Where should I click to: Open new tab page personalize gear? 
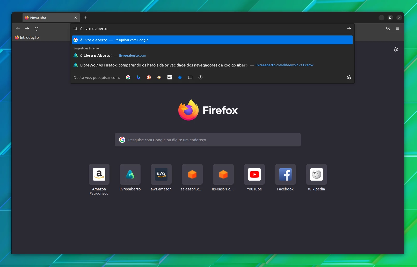point(396,49)
